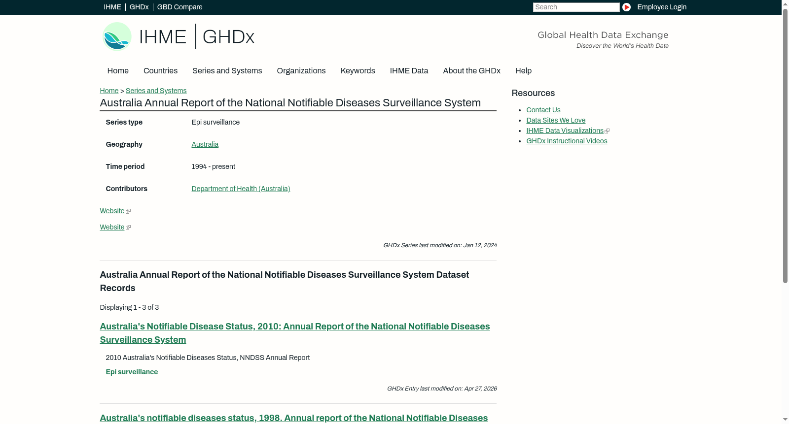Go to Home menu item
Image resolution: width=789 pixels, height=424 pixels.
point(118,71)
